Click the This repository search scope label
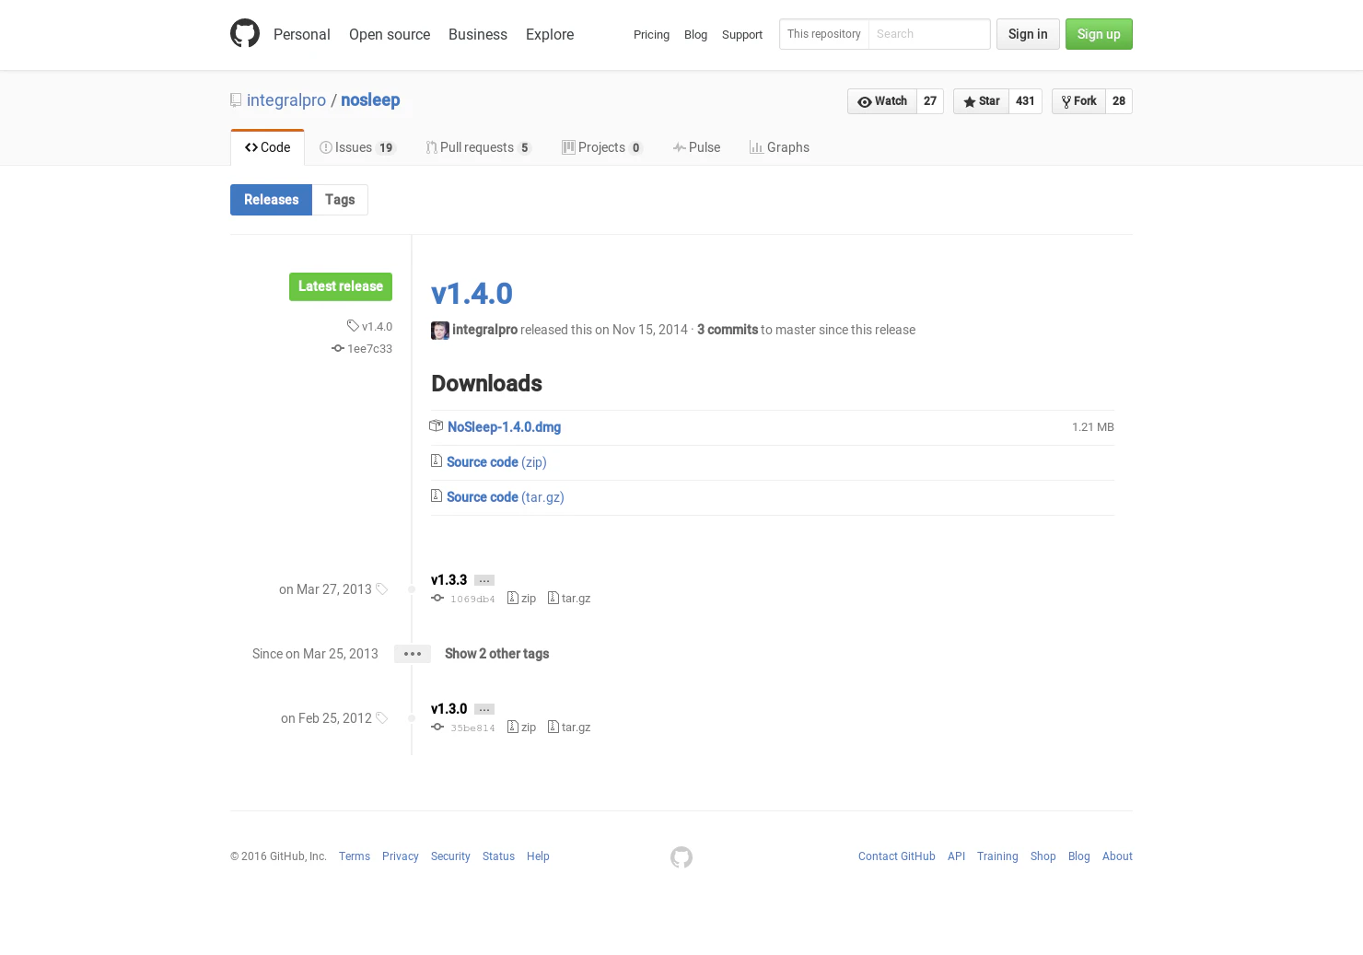 pos(824,34)
